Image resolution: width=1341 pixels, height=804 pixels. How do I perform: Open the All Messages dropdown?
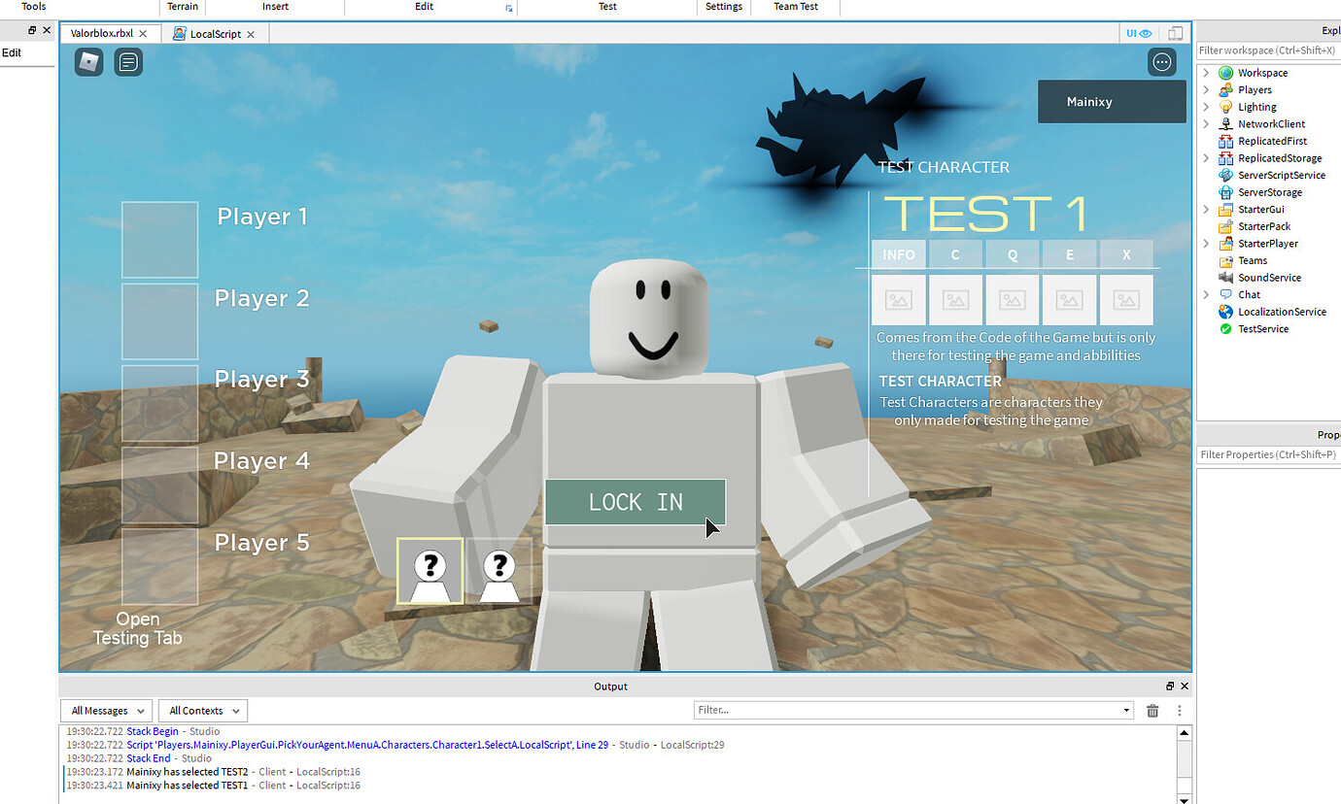[106, 710]
